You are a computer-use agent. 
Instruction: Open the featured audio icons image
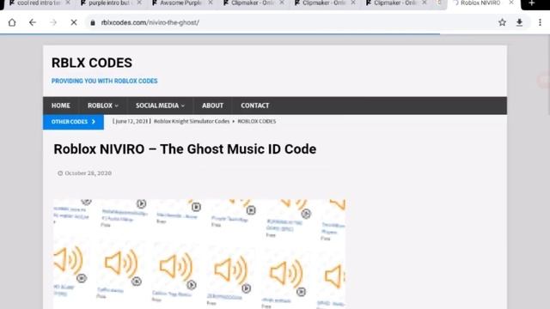pyautogui.click(x=199, y=254)
